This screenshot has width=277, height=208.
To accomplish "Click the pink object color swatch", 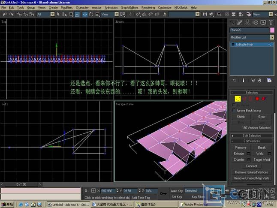I will (x=272, y=30).
